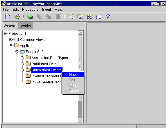Click the Invoked Procedures folder icon
The height and width of the screenshot is (128, 166).
point(28,76)
